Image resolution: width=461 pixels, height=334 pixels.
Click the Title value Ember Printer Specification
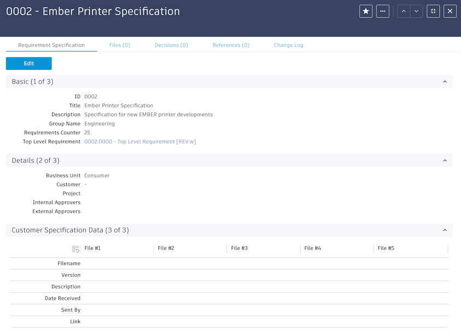tap(119, 105)
